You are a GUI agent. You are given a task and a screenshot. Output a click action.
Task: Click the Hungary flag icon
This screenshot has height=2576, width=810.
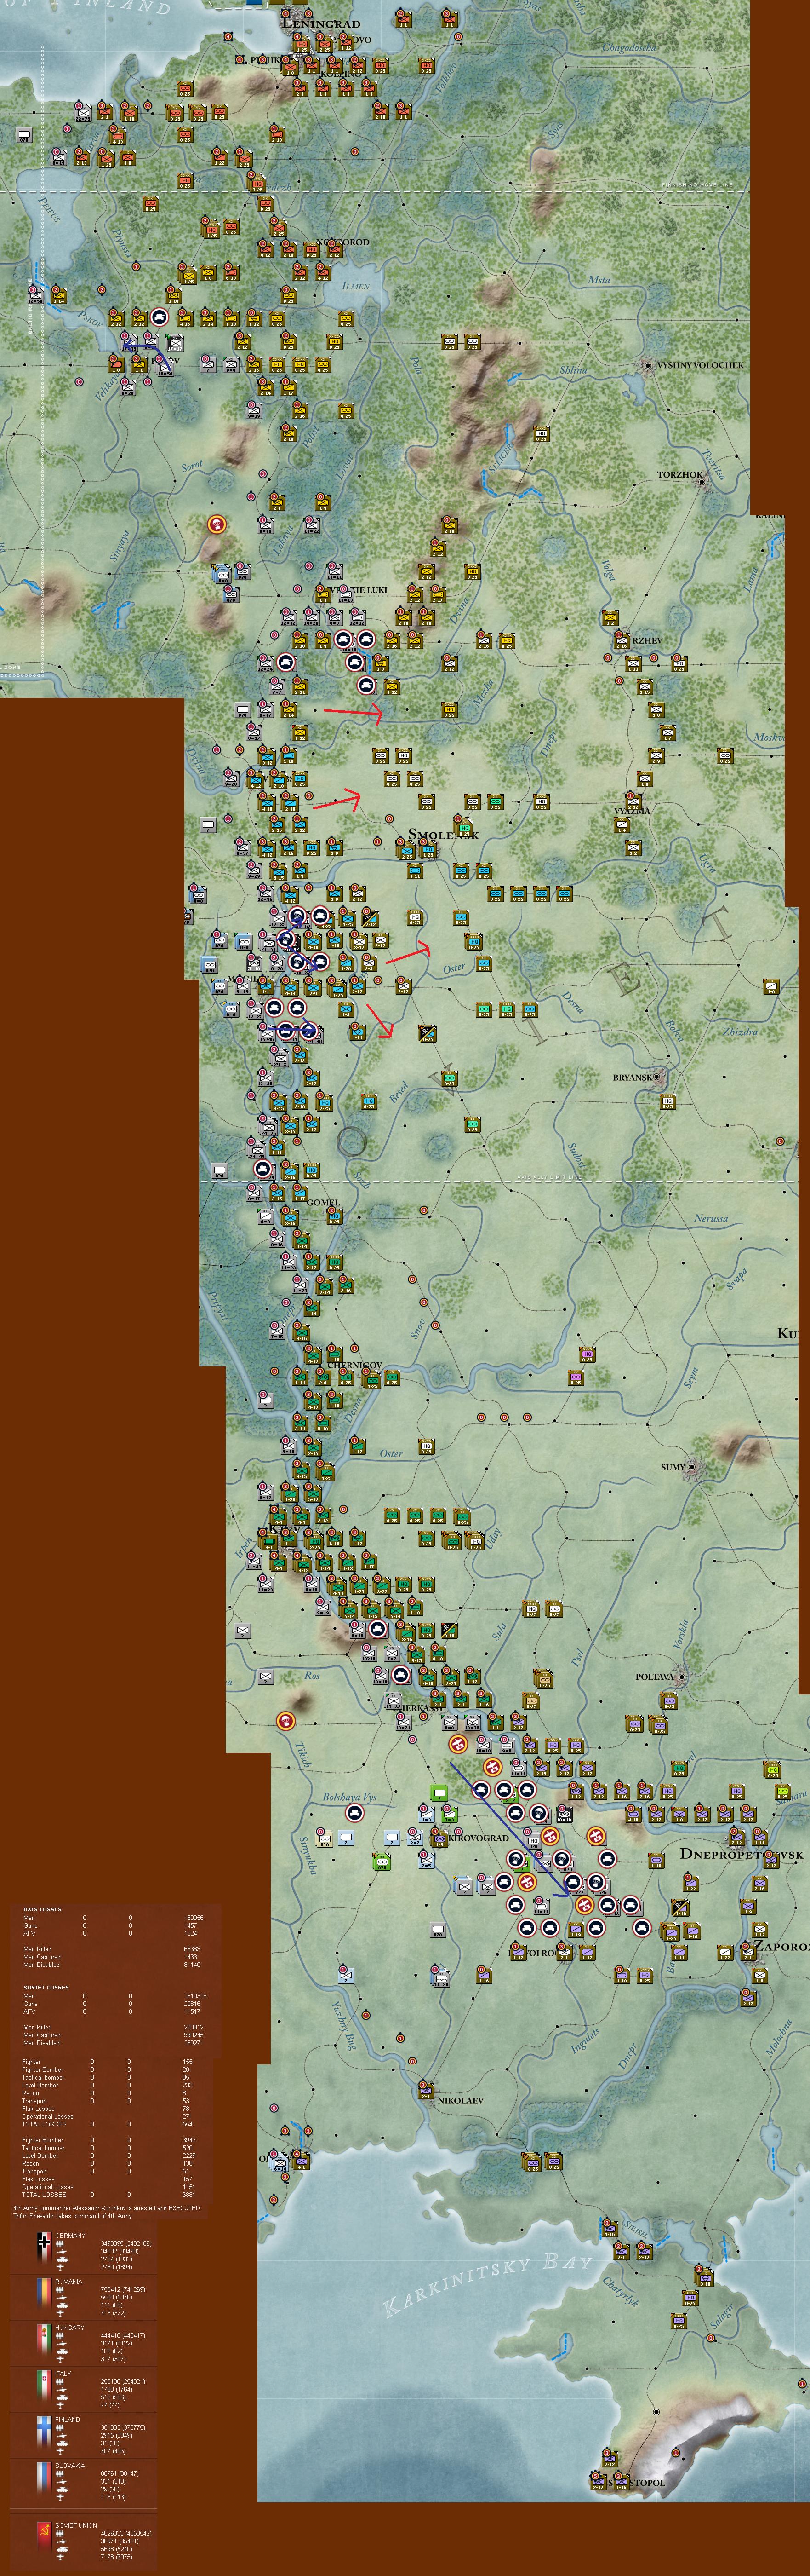(x=45, y=2340)
